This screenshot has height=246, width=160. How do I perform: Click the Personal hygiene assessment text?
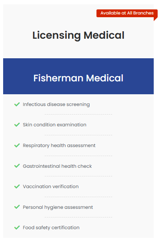[x=58, y=207]
